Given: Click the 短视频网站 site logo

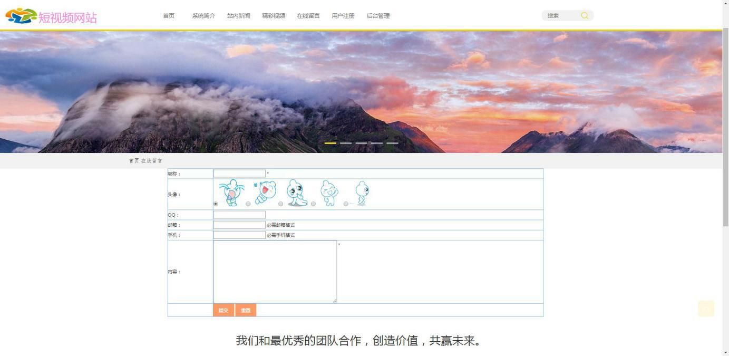Looking at the screenshot, I should pyautogui.click(x=51, y=16).
